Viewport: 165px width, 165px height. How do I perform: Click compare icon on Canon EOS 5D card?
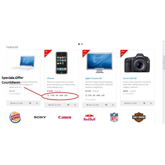[x=151, y=103]
